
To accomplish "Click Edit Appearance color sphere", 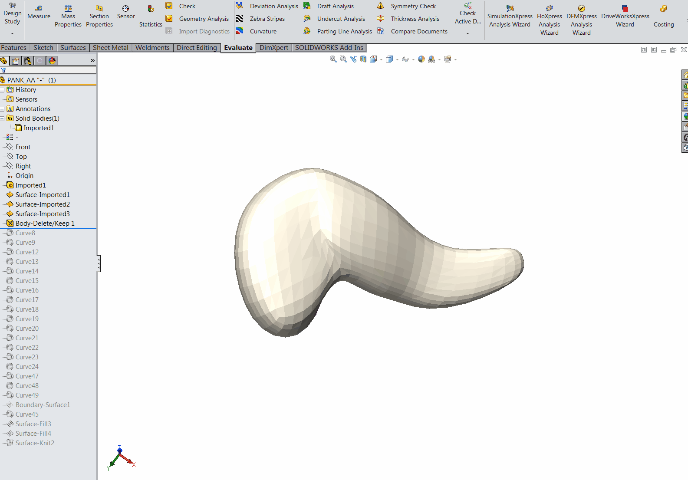I will [x=421, y=59].
